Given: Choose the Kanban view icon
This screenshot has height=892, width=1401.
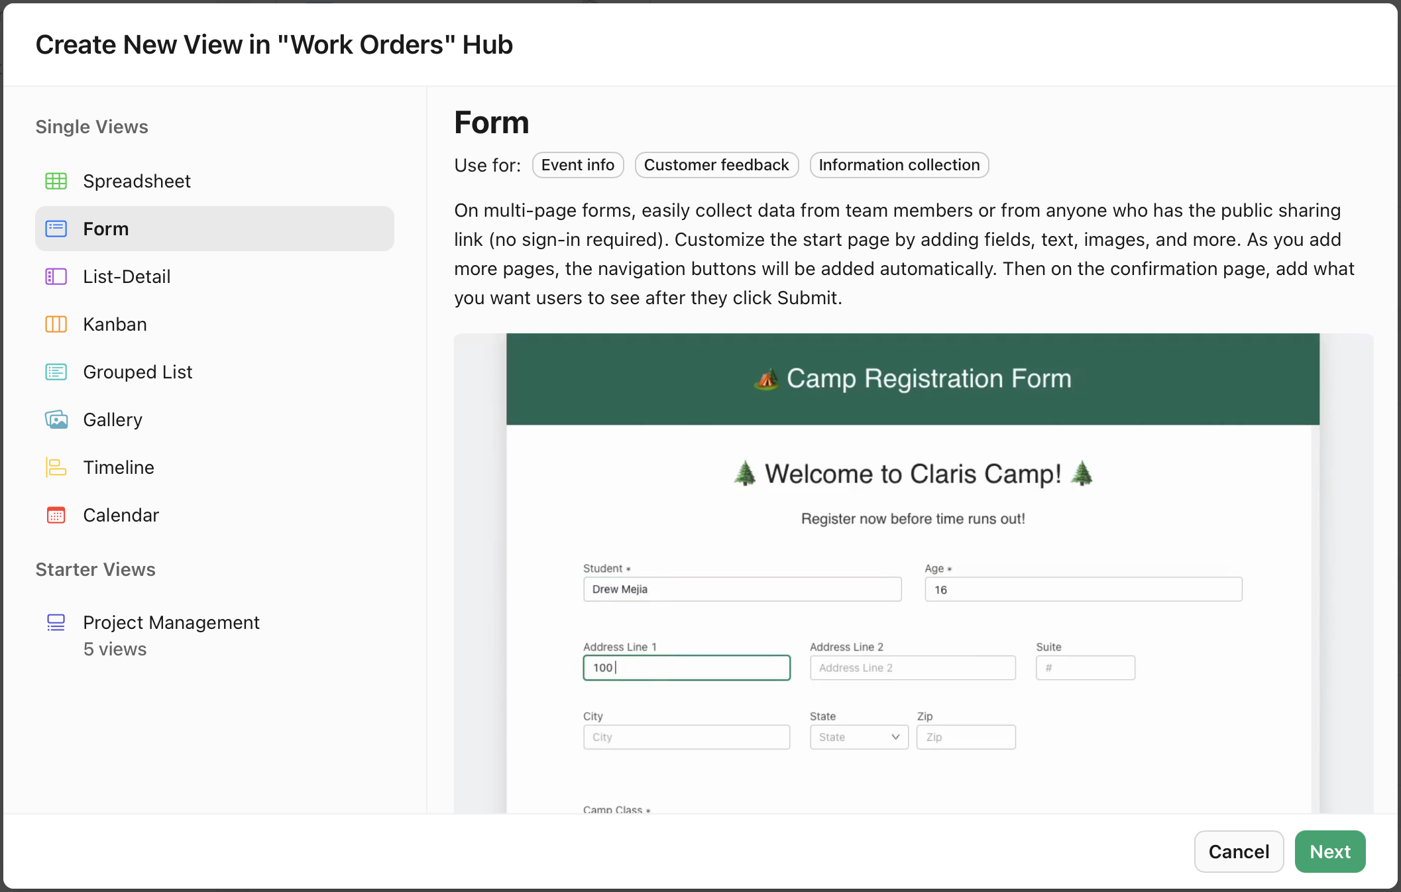Looking at the screenshot, I should tap(56, 324).
